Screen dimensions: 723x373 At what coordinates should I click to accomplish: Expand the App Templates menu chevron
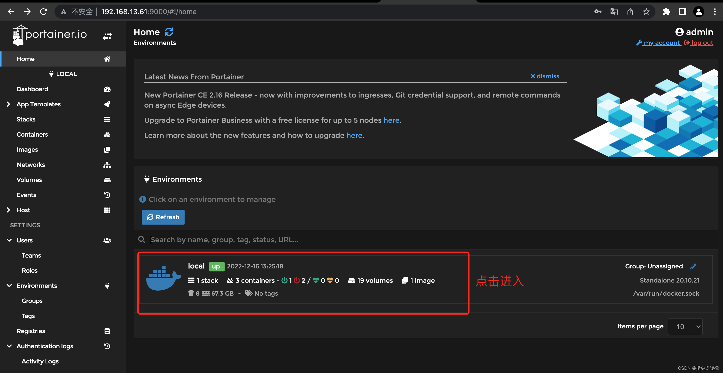pyautogui.click(x=8, y=104)
